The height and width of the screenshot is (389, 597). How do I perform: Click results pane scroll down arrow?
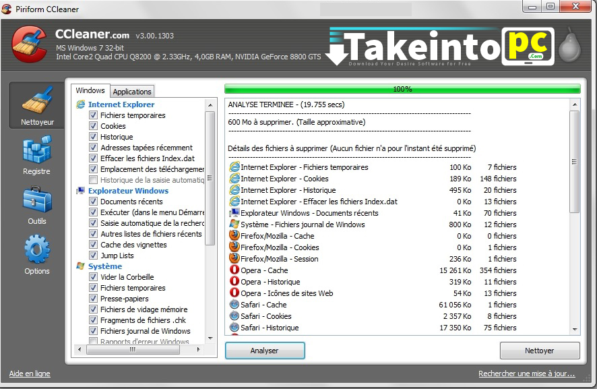[x=575, y=329]
